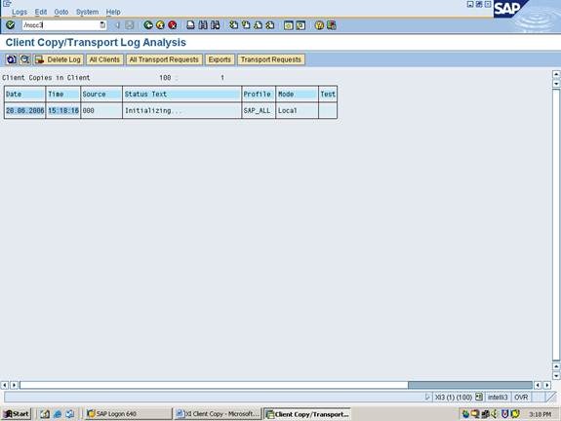Image resolution: width=561 pixels, height=421 pixels.
Task: Click vertical scrollbar bottom down arrow
Action: pyautogui.click(x=556, y=375)
